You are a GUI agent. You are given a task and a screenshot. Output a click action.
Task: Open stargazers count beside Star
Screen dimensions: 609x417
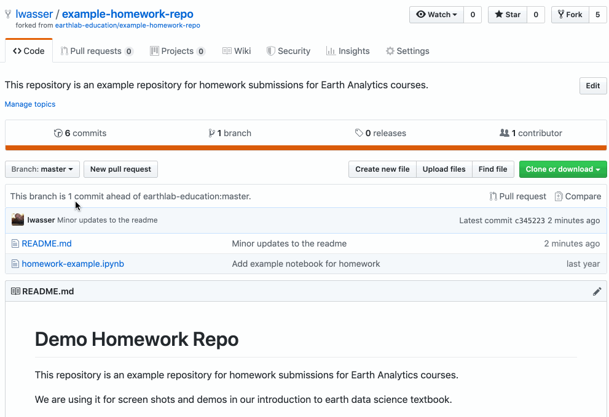(x=536, y=15)
